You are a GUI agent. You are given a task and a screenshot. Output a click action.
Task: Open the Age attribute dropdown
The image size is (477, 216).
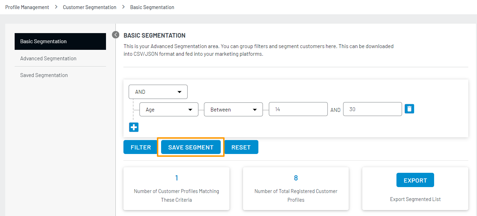point(169,109)
